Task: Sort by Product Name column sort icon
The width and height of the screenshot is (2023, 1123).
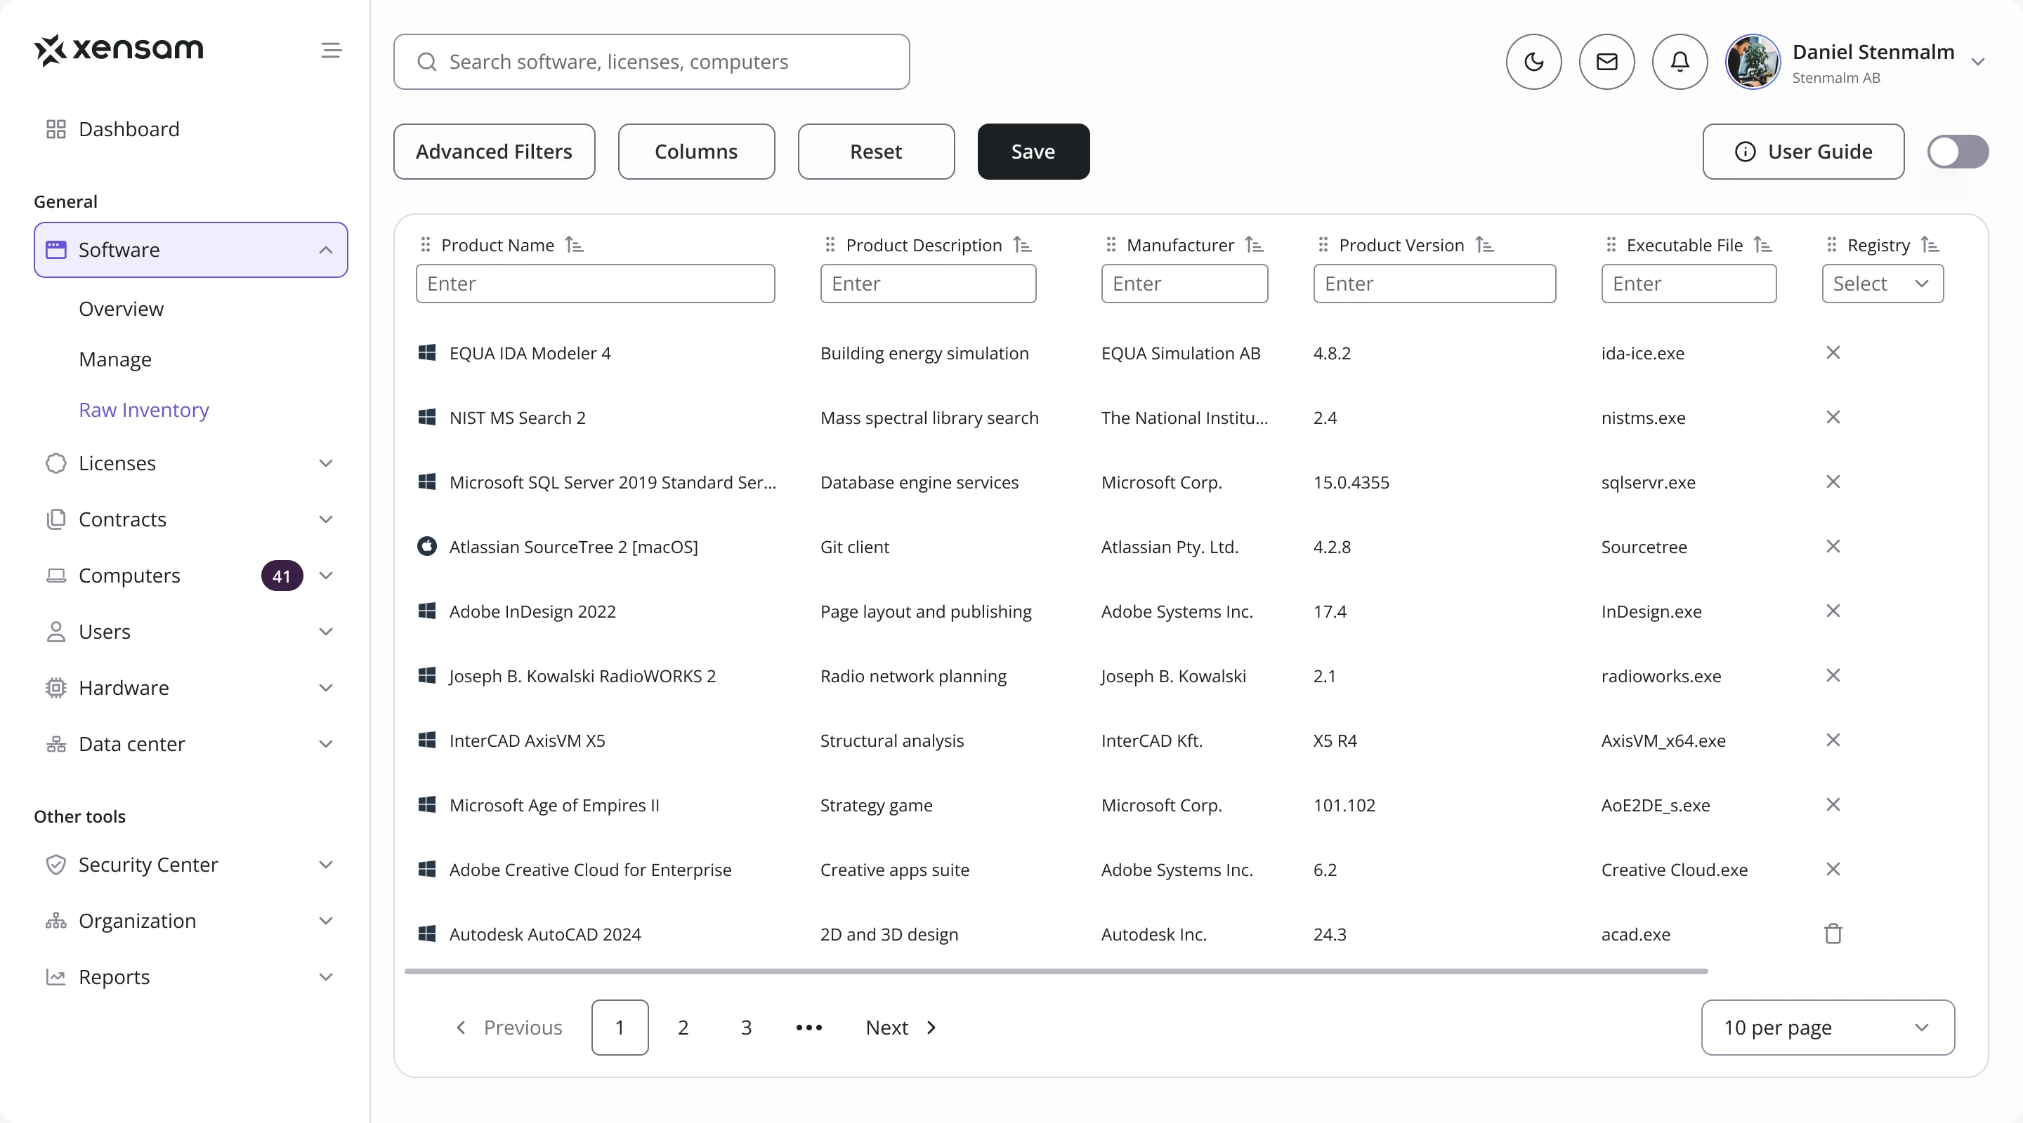Action: (575, 245)
